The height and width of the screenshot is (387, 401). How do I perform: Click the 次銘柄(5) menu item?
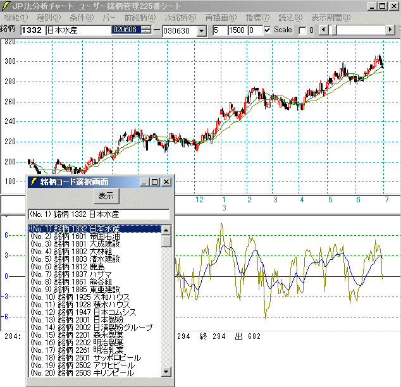pos(180,17)
